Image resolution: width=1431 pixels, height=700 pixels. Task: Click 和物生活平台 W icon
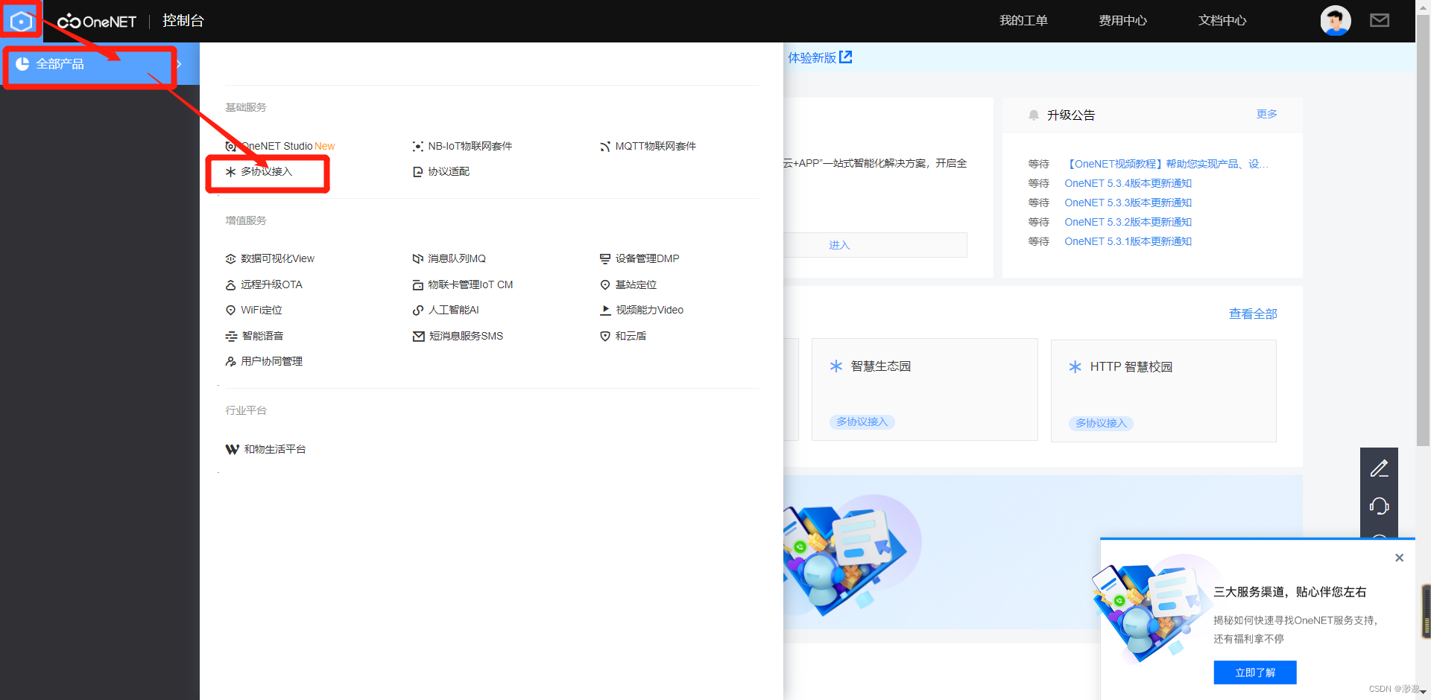(x=233, y=450)
